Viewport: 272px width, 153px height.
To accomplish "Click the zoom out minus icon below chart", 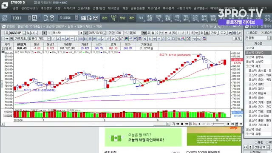I will (204, 124).
